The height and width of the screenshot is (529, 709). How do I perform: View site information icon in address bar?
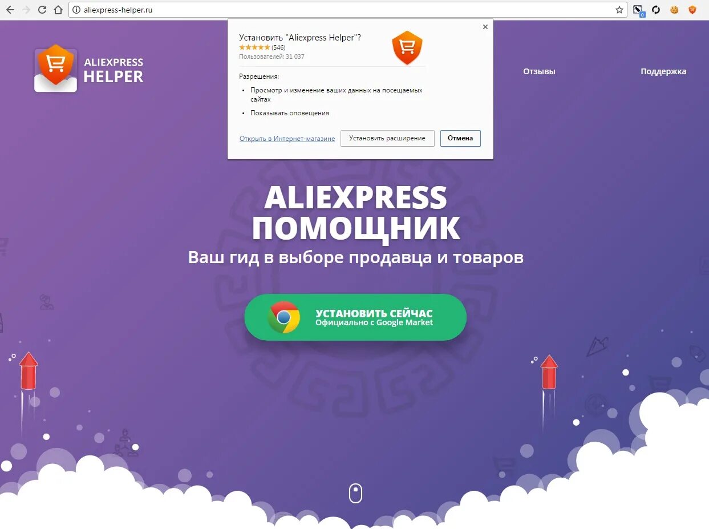pyautogui.click(x=76, y=10)
